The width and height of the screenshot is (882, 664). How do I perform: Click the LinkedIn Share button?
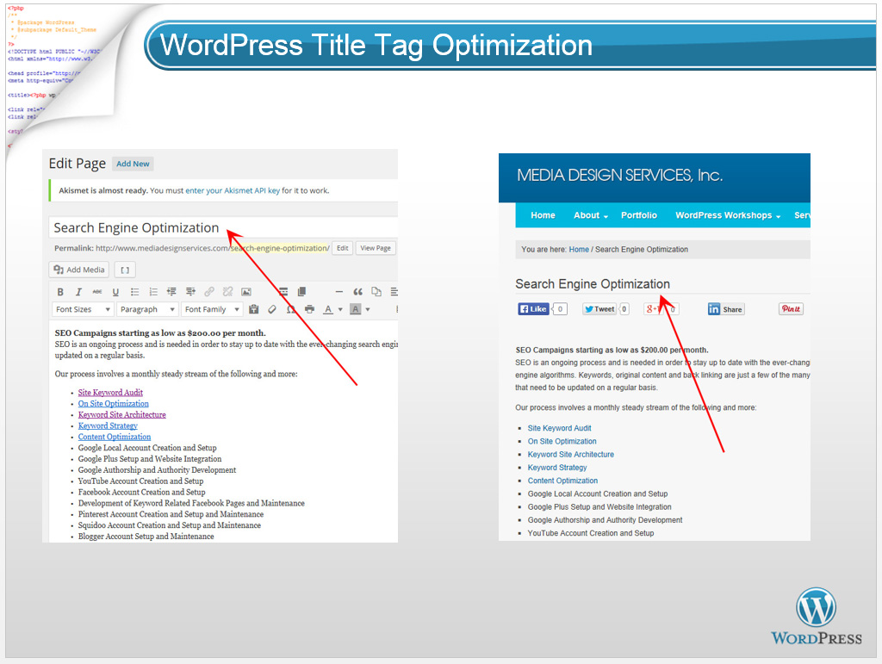coord(726,309)
